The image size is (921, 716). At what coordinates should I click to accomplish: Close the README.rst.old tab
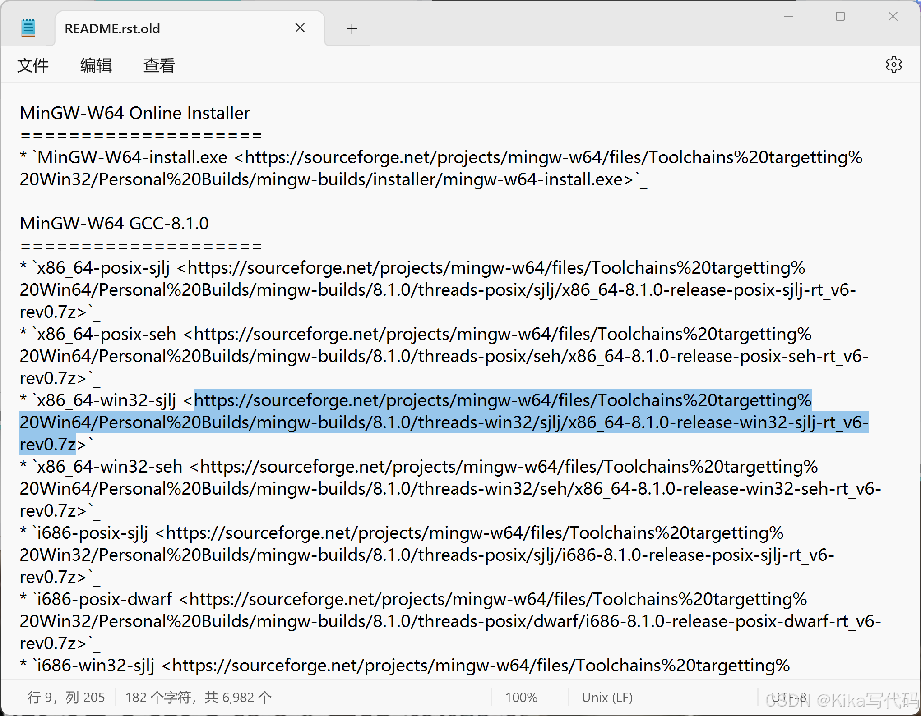[300, 28]
